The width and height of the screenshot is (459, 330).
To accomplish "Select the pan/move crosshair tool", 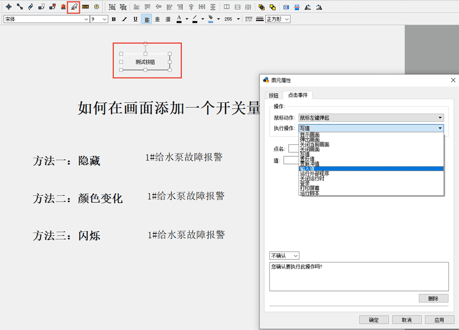I will tap(9, 7).
